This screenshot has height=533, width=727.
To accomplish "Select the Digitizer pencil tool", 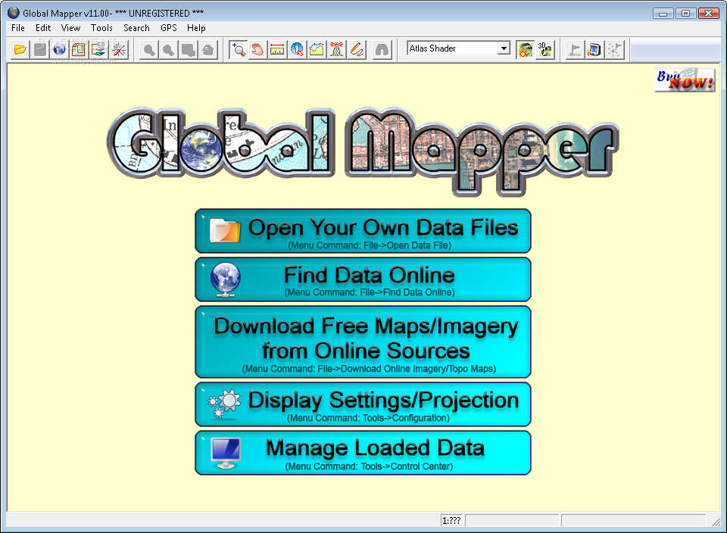I will [357, 50].
